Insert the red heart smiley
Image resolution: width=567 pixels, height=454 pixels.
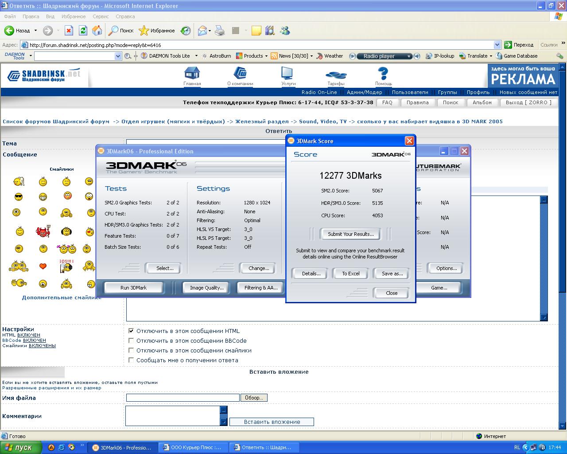(43, 266)
